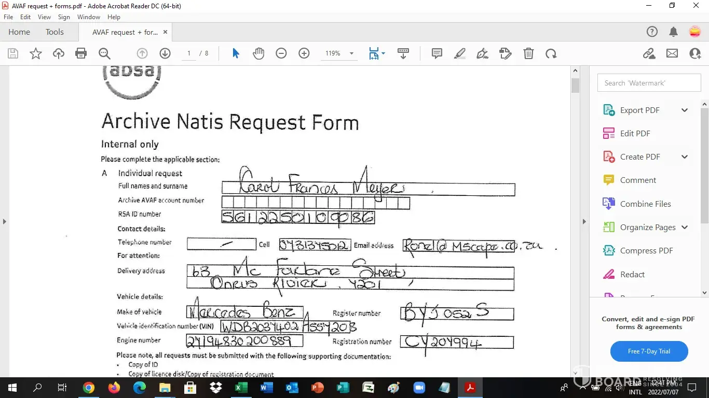The width and height of the screenshot is (709, 398).
Task: Open the Window menu
Action: tap(89, 17)
